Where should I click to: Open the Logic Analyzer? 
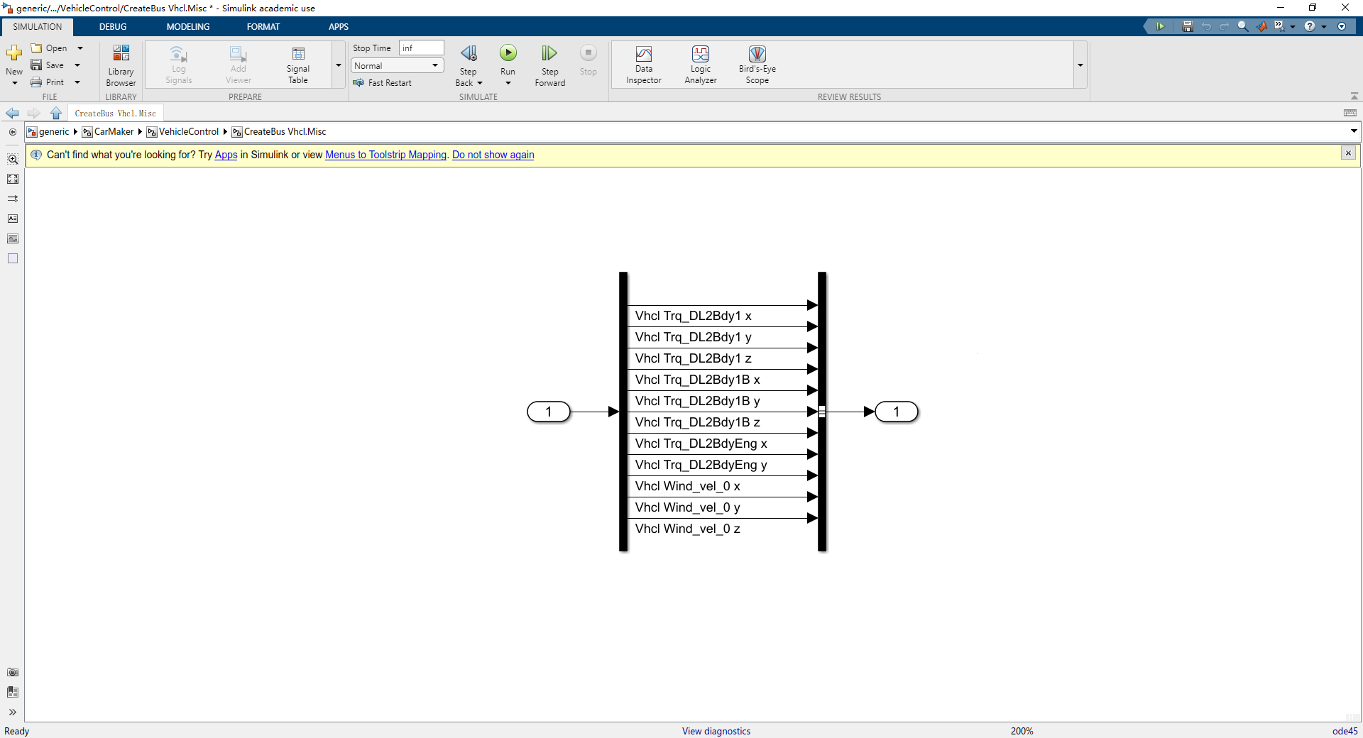coord(701,65)
